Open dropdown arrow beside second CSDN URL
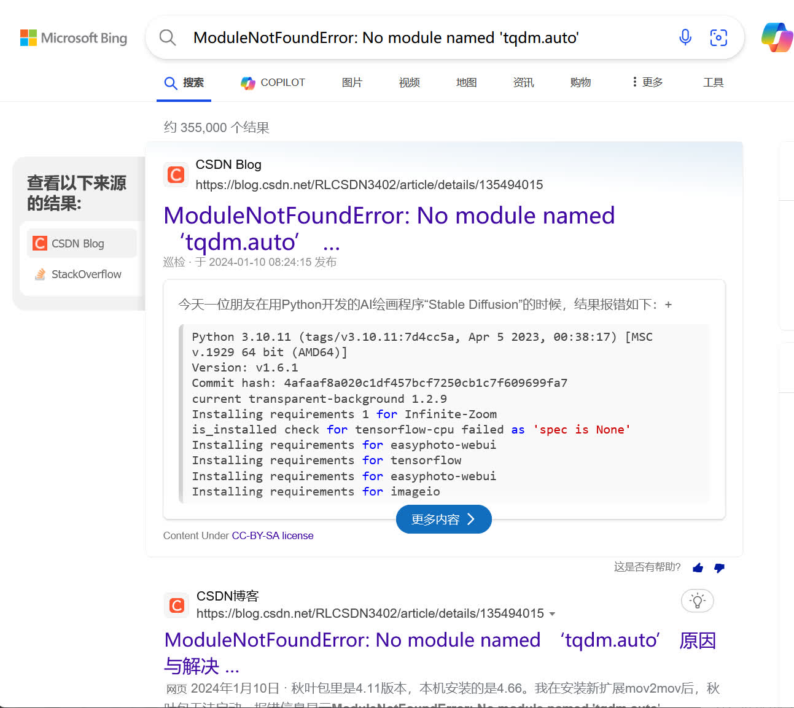 pyautogui.click(x=552, y=614)
